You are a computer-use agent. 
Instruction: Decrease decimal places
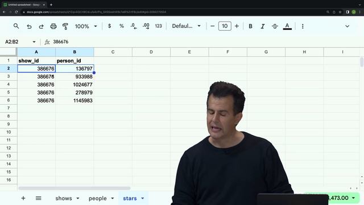point(134,26)
